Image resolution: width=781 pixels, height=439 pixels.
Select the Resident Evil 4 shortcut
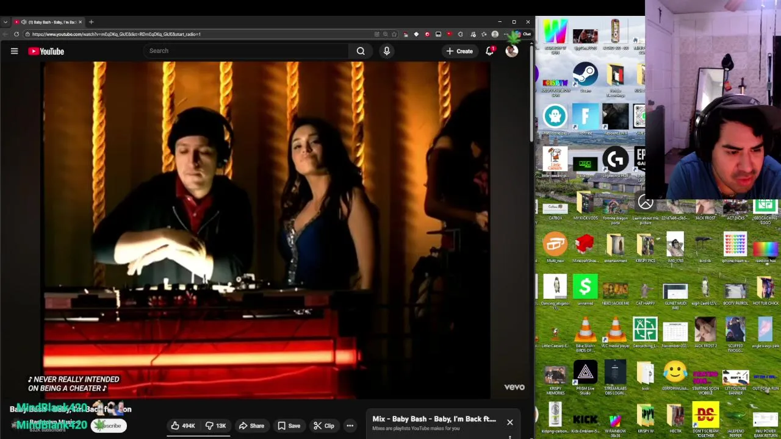pyautogui.click(x=615, y=120)
